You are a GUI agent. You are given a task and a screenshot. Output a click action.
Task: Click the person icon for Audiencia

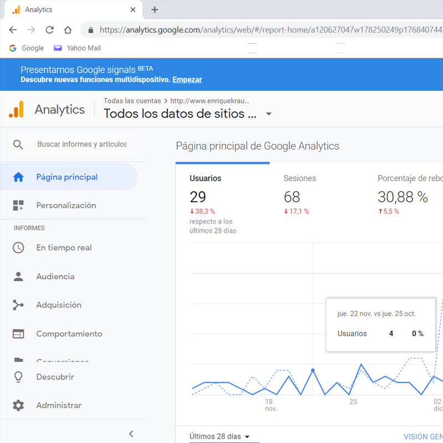[x=18, y=276]
